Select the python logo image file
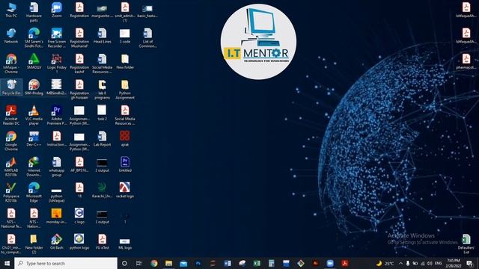This screenshot has width=479, height=269. coord(79,242)
